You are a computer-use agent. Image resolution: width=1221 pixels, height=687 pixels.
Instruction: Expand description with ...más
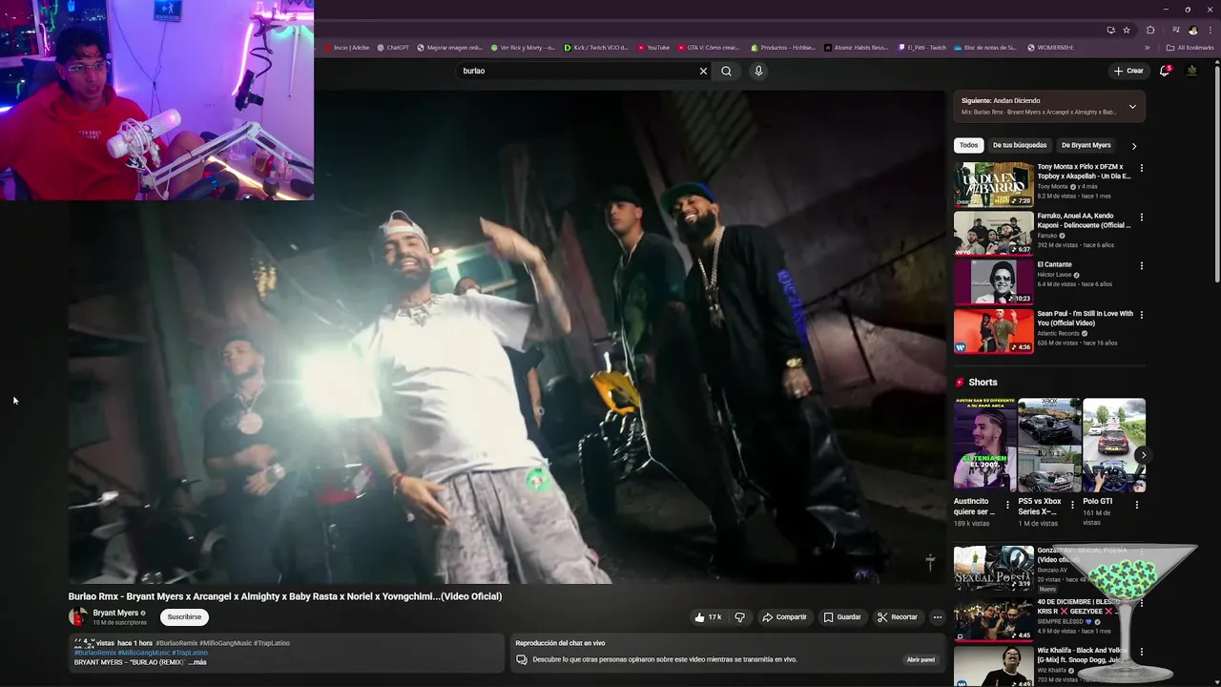(197, 662)
